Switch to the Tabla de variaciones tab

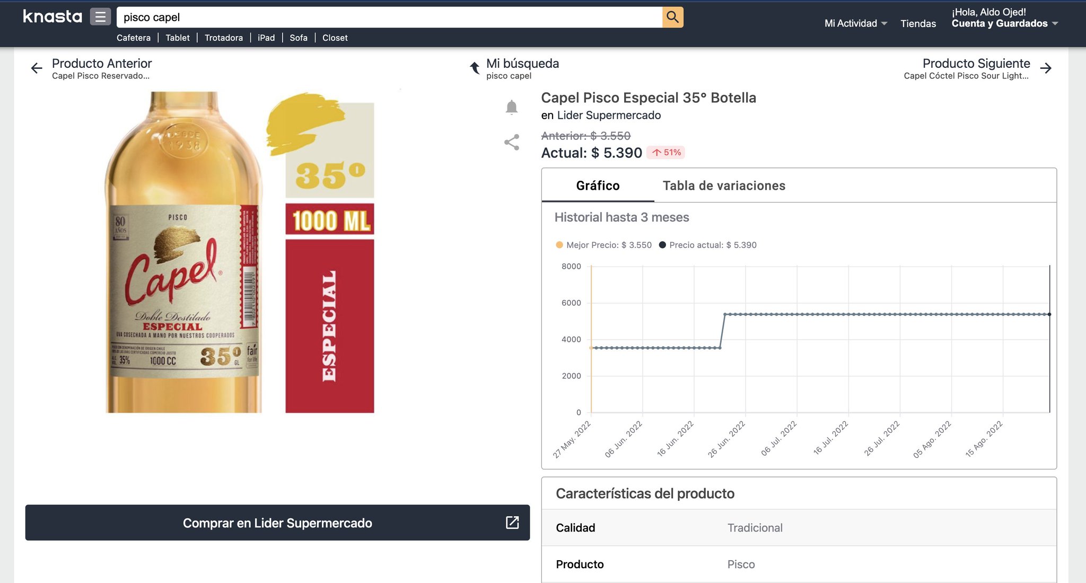click(x=724, y=185)
